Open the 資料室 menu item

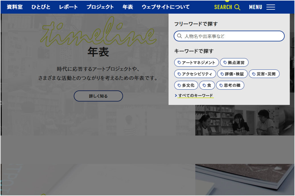tap(15, 7)
